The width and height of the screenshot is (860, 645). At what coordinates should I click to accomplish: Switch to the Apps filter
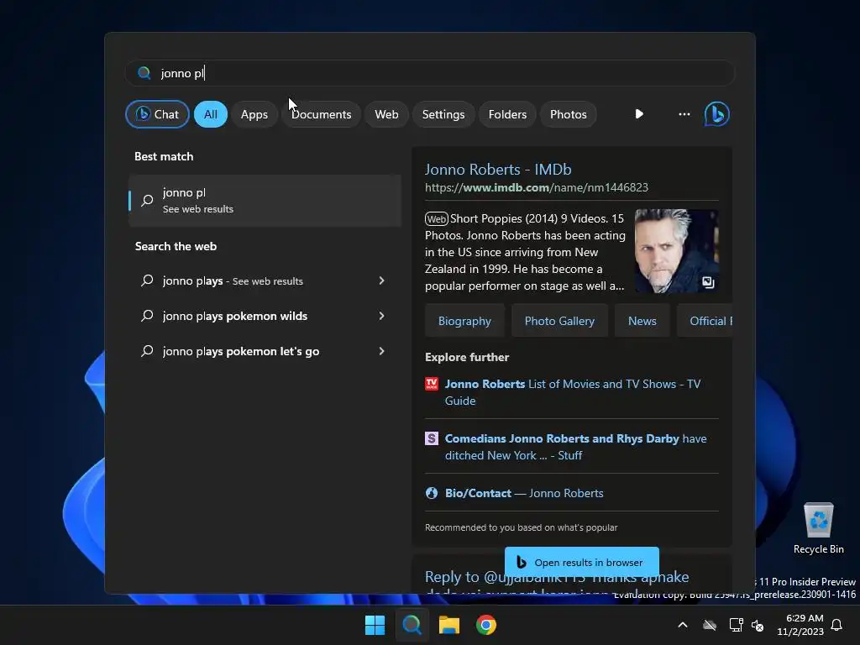[254, 114]
